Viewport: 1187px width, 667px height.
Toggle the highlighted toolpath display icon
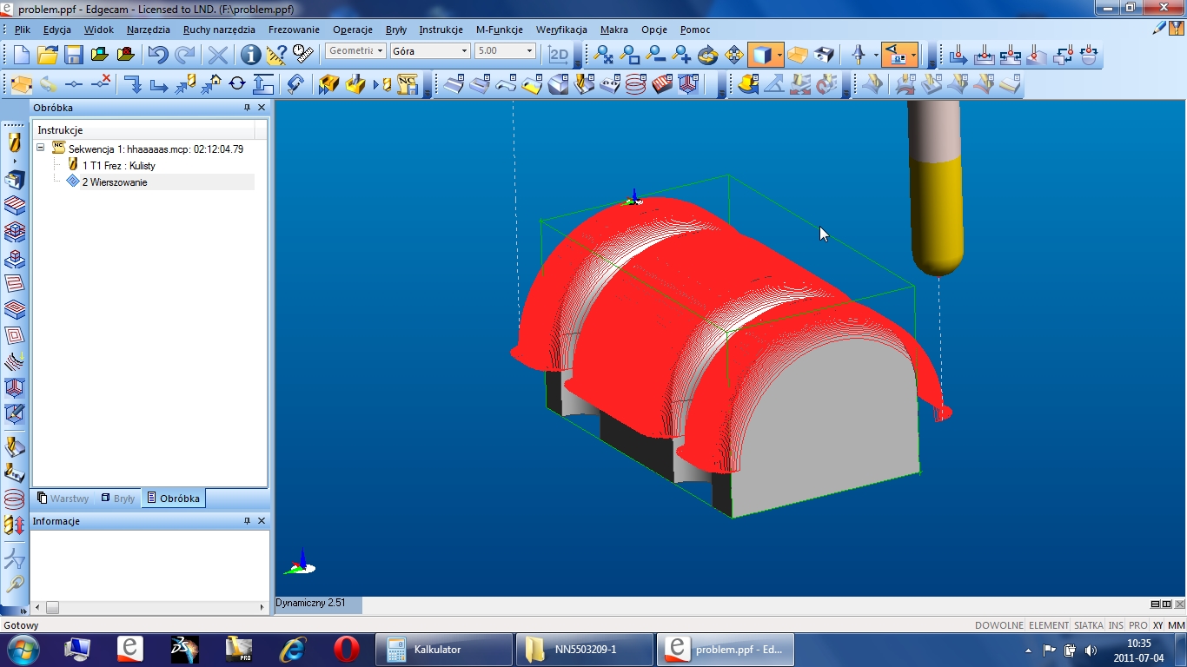894,55
